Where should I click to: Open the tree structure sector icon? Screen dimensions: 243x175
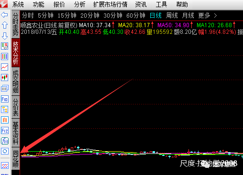pos(5,110)
